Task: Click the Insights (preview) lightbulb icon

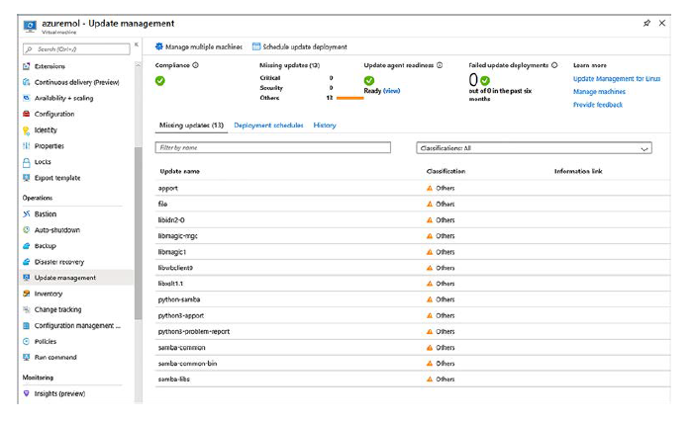Action: (26, 393)
